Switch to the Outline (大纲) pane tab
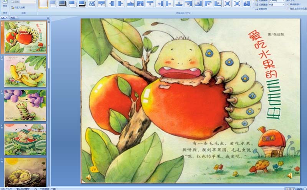The image size is (307, 190). 13,18
